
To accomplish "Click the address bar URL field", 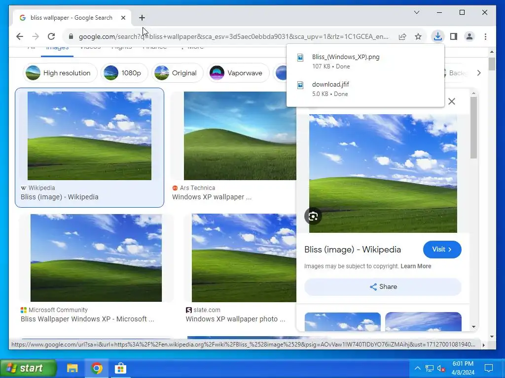I will pyautogui.click(x=233, y=36).
